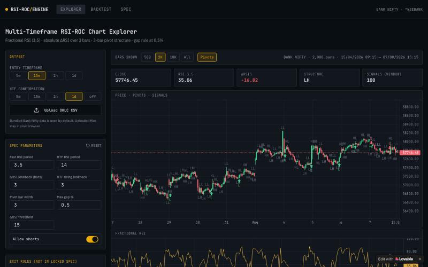The height and width of the screenshot is (267, 428).
Task: Set HTF confirmation to 15m
Action: 37,97
